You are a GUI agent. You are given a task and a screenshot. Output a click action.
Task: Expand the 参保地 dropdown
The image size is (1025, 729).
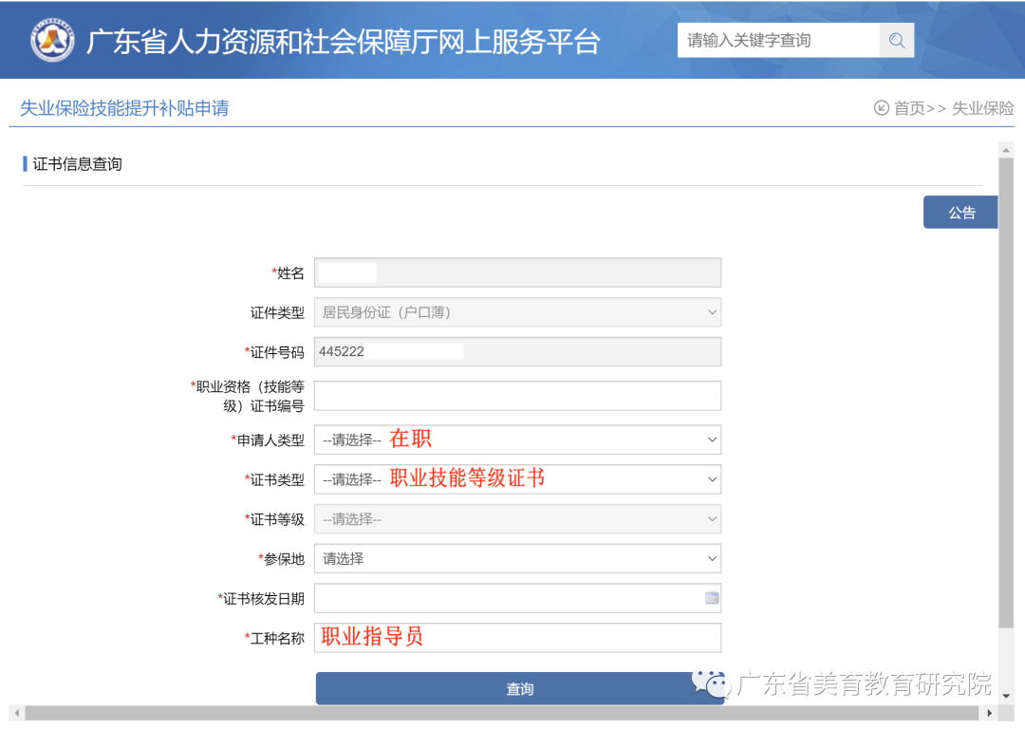pyautogui.click(x=517, y=559)
